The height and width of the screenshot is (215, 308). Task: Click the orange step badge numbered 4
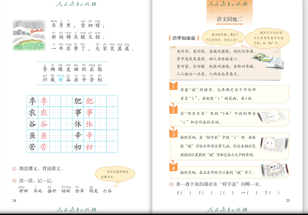[x=174, y=167]
